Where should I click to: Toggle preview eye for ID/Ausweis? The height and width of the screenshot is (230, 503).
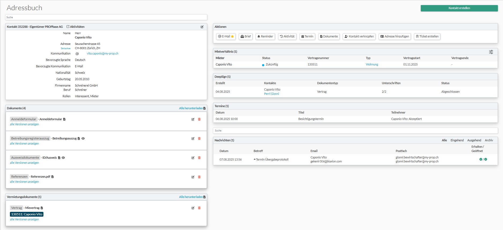63,158
